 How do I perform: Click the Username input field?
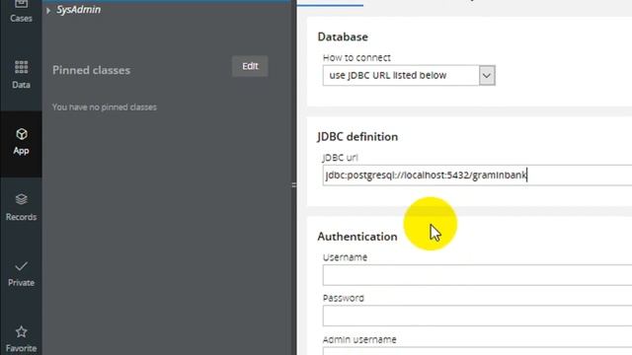[477, 275]
